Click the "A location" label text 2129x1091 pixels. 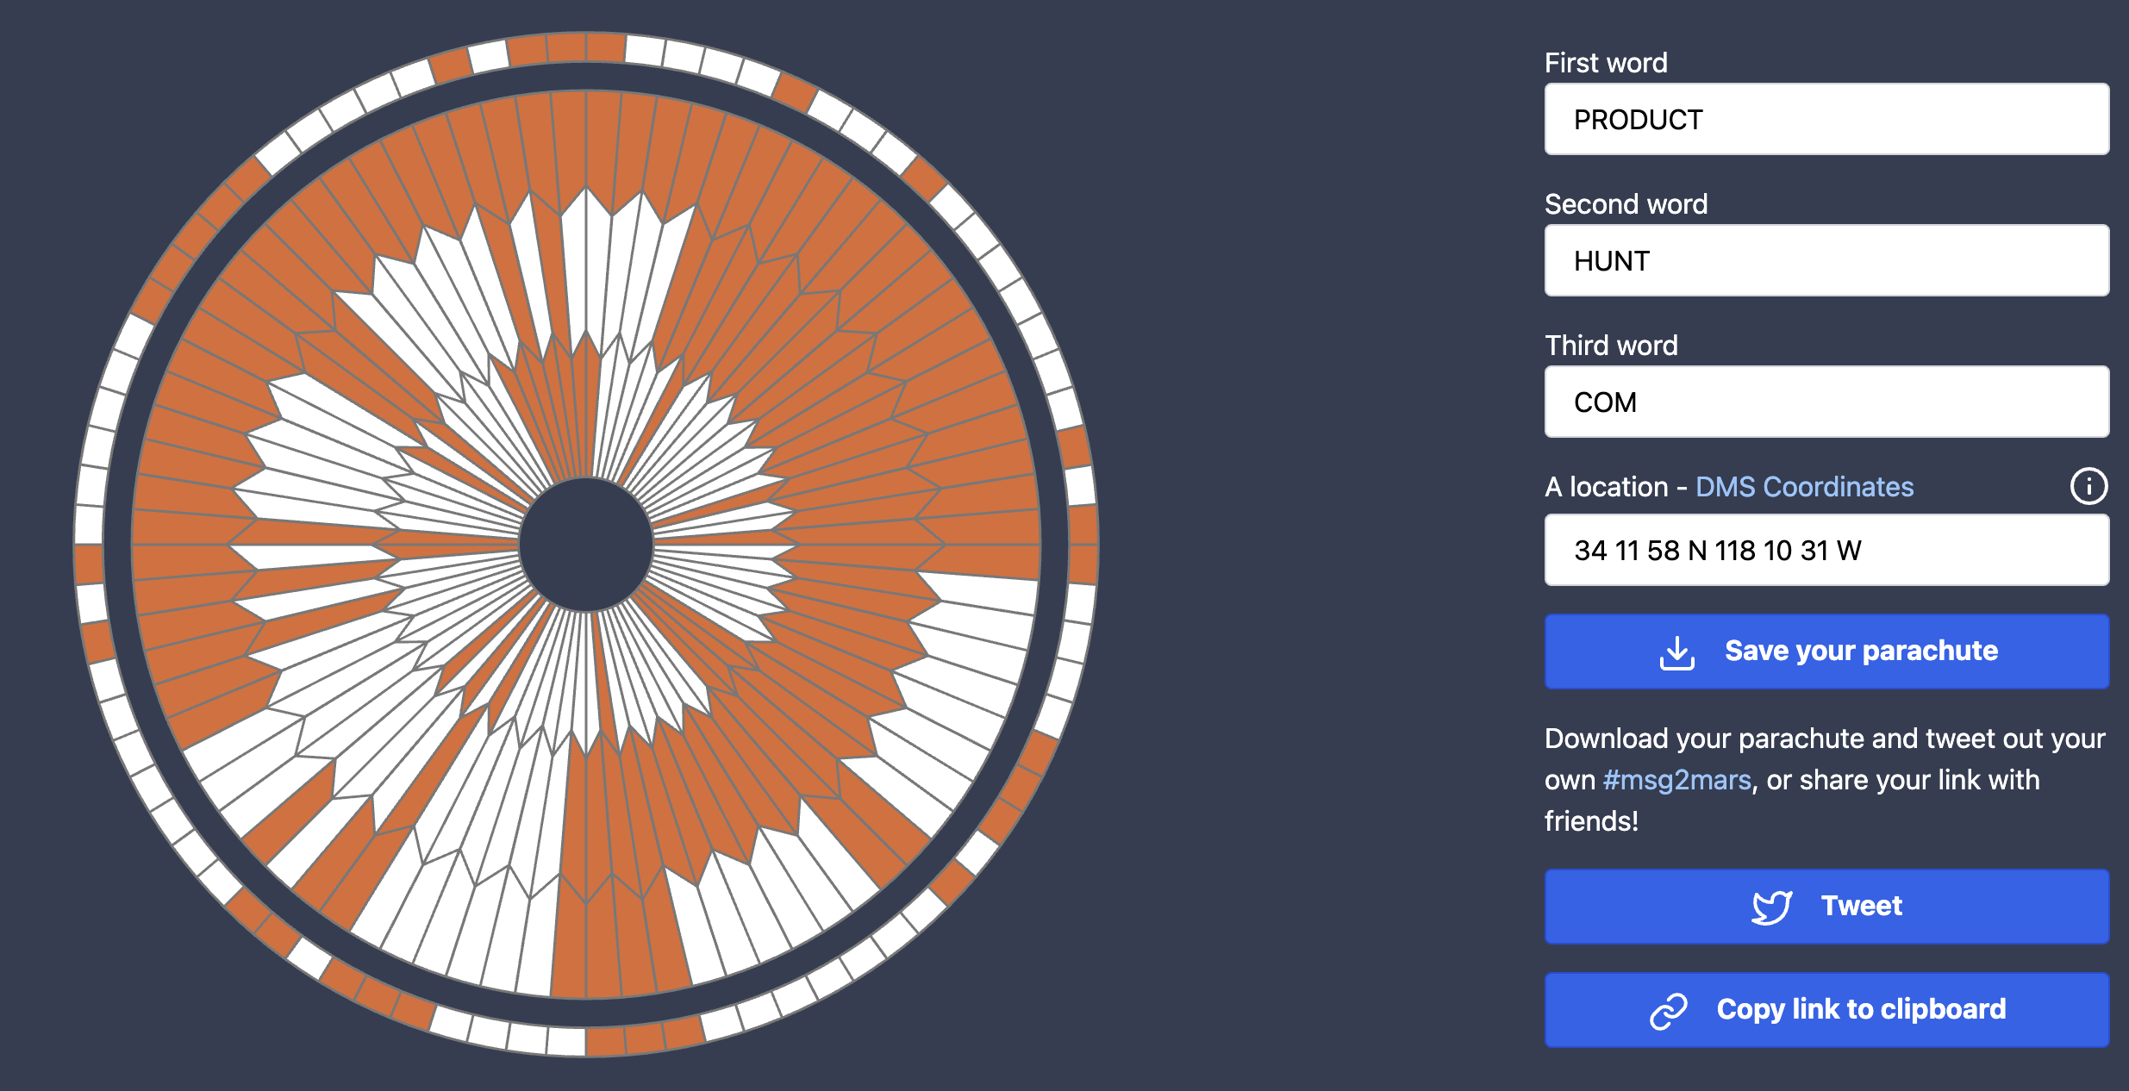click(x=1606, y=487)
